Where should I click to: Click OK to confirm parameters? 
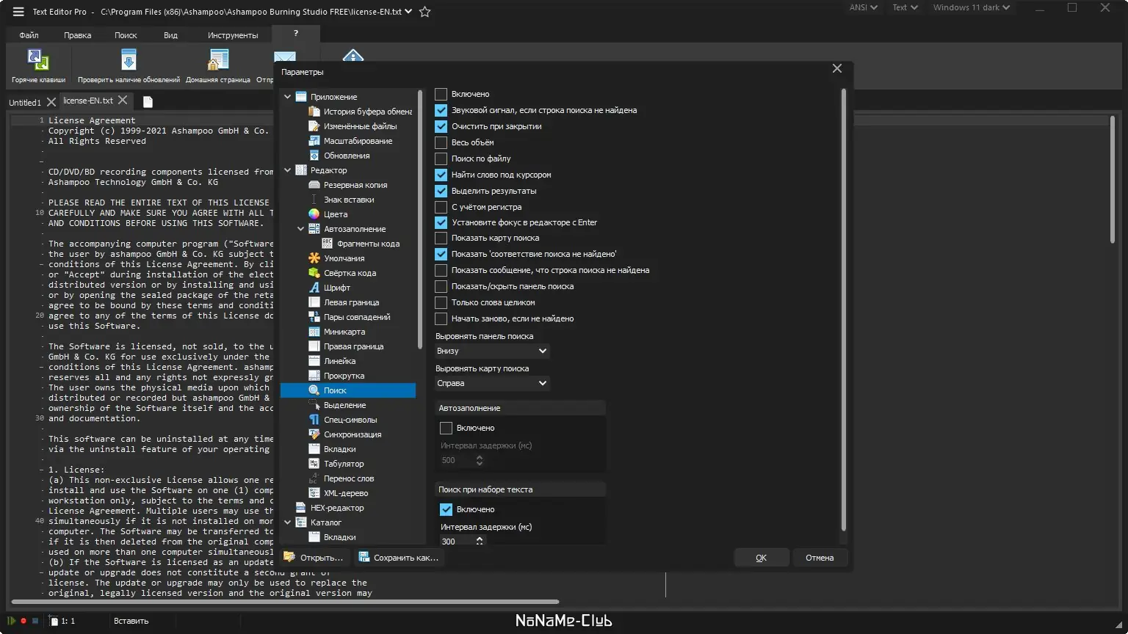762,558
